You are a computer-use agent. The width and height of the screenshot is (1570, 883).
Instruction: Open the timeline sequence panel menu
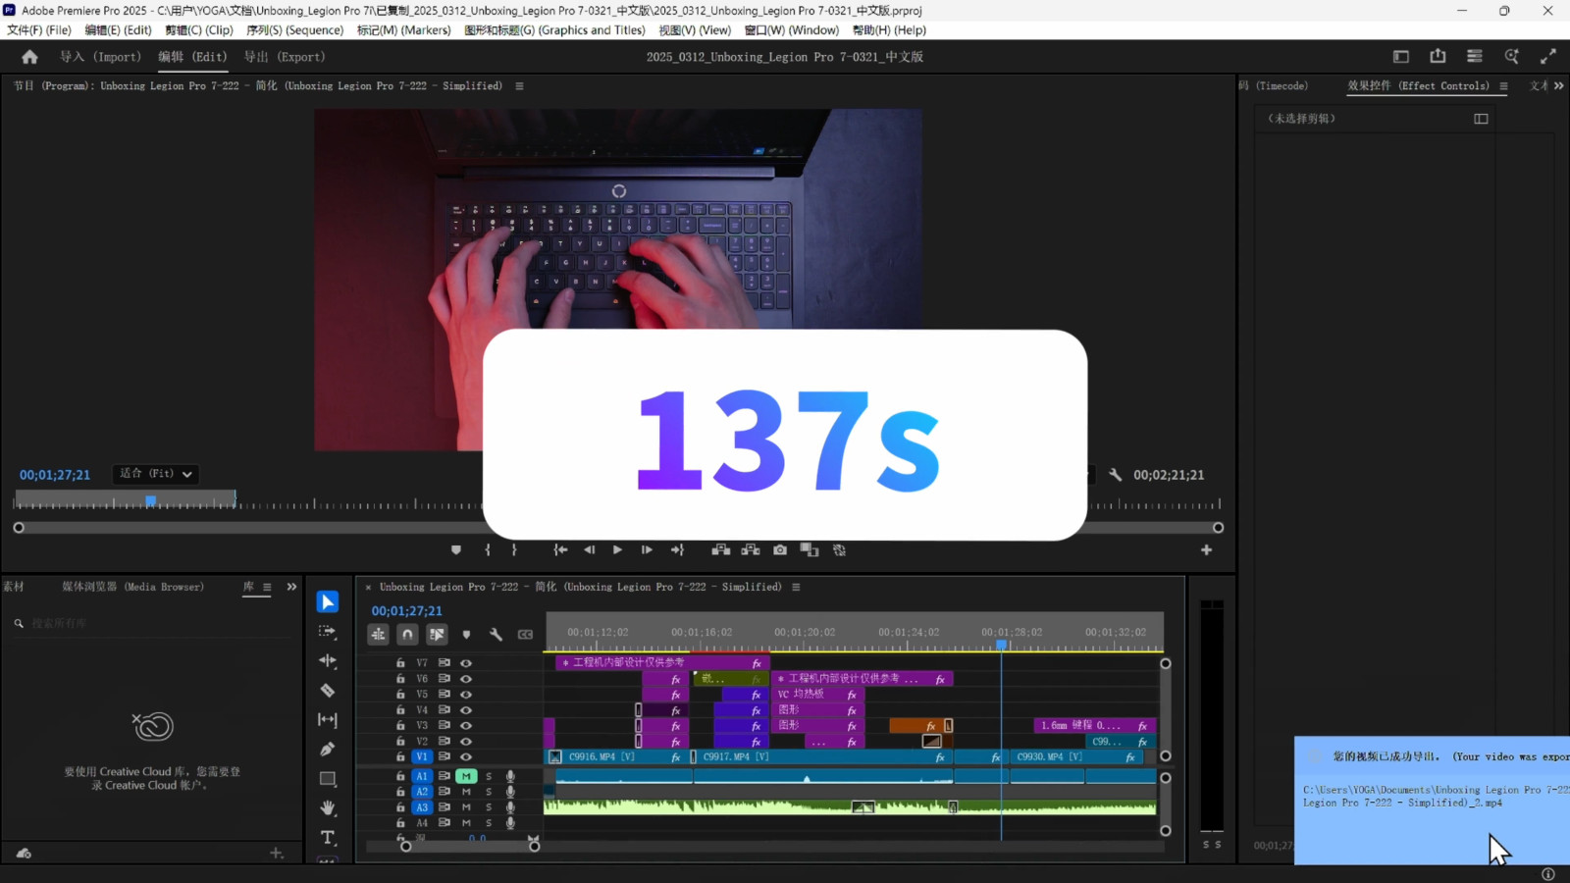click(x=796, y=588)
